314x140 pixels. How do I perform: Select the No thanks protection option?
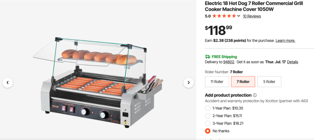coord(208,131)
